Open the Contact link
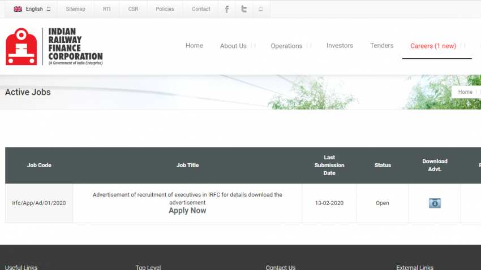The height and width of the screenshot is (270, 481). (x=201, y=9)
